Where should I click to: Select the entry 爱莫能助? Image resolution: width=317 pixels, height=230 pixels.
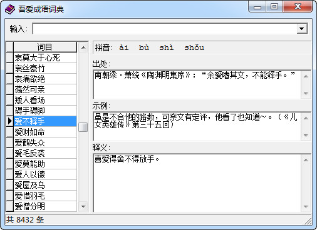[45, 164]
